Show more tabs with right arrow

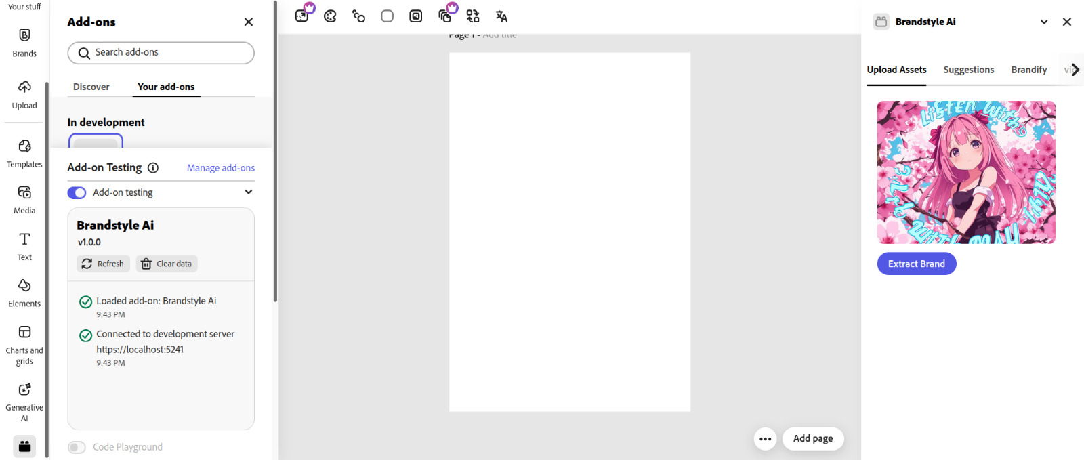pos(1075,70)
